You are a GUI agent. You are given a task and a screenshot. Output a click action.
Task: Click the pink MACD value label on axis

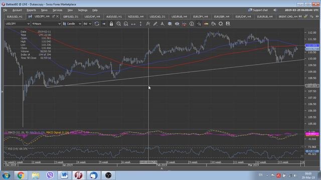(312, 134)
